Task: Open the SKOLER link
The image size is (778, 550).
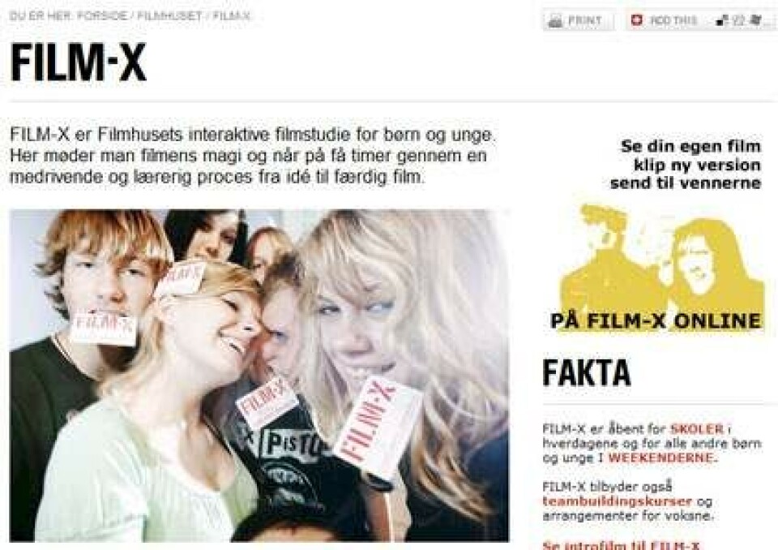Action: 697,429
